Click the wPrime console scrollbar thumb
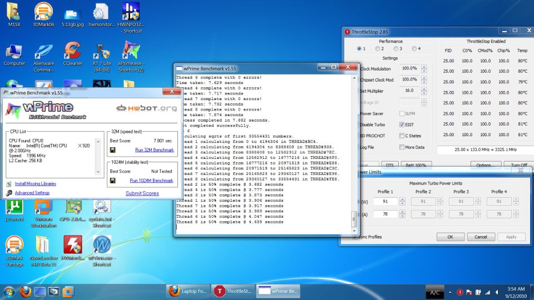 pos(354,219)
